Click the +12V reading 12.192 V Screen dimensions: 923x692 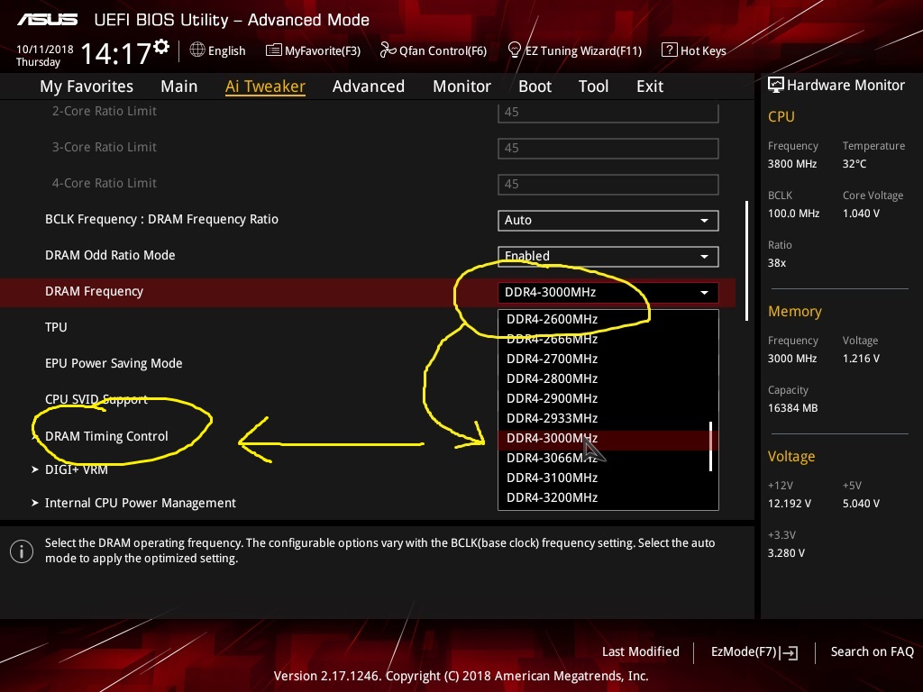point(790,503)
